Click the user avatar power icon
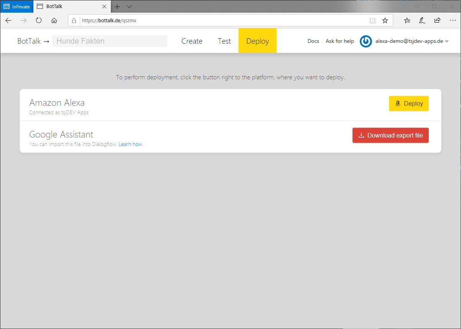 click(366, 41)
